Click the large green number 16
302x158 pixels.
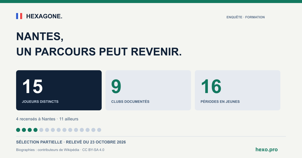click(211, 87)
